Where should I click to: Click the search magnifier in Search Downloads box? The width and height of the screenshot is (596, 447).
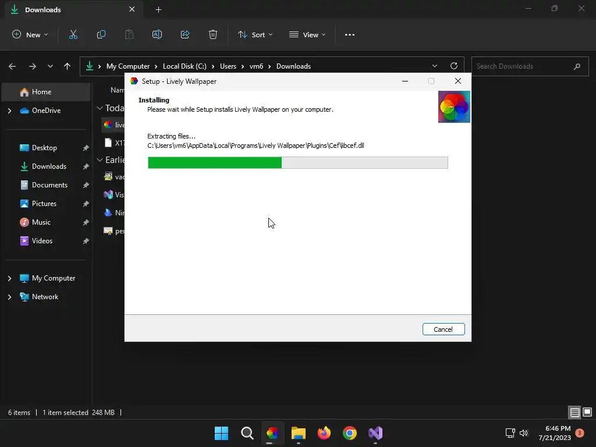(577, 66)
